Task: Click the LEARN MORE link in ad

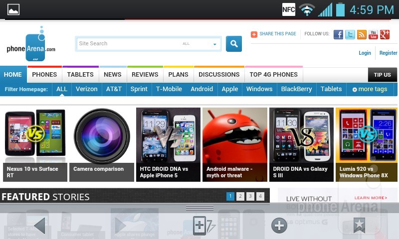Action: pyautogui.click(x=371, y=198)
